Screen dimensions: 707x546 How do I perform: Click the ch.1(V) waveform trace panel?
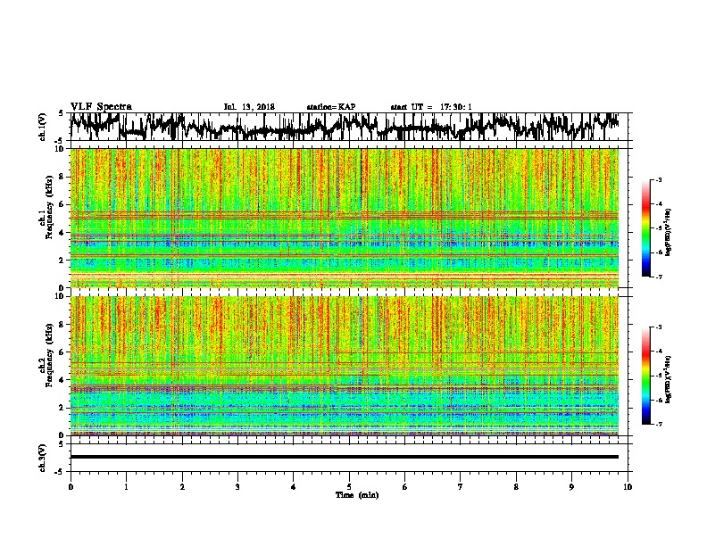click(349, 127)
